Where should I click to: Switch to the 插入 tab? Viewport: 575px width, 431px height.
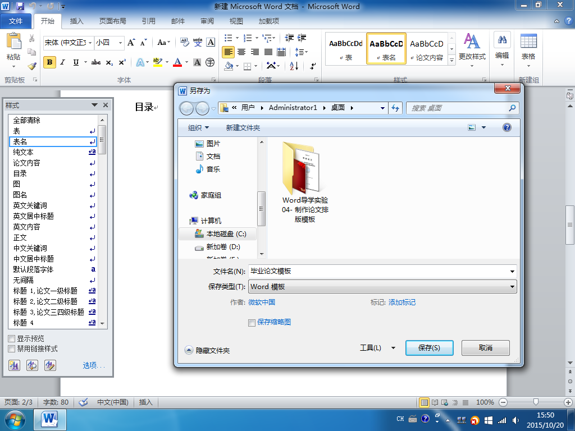[76, 21]
